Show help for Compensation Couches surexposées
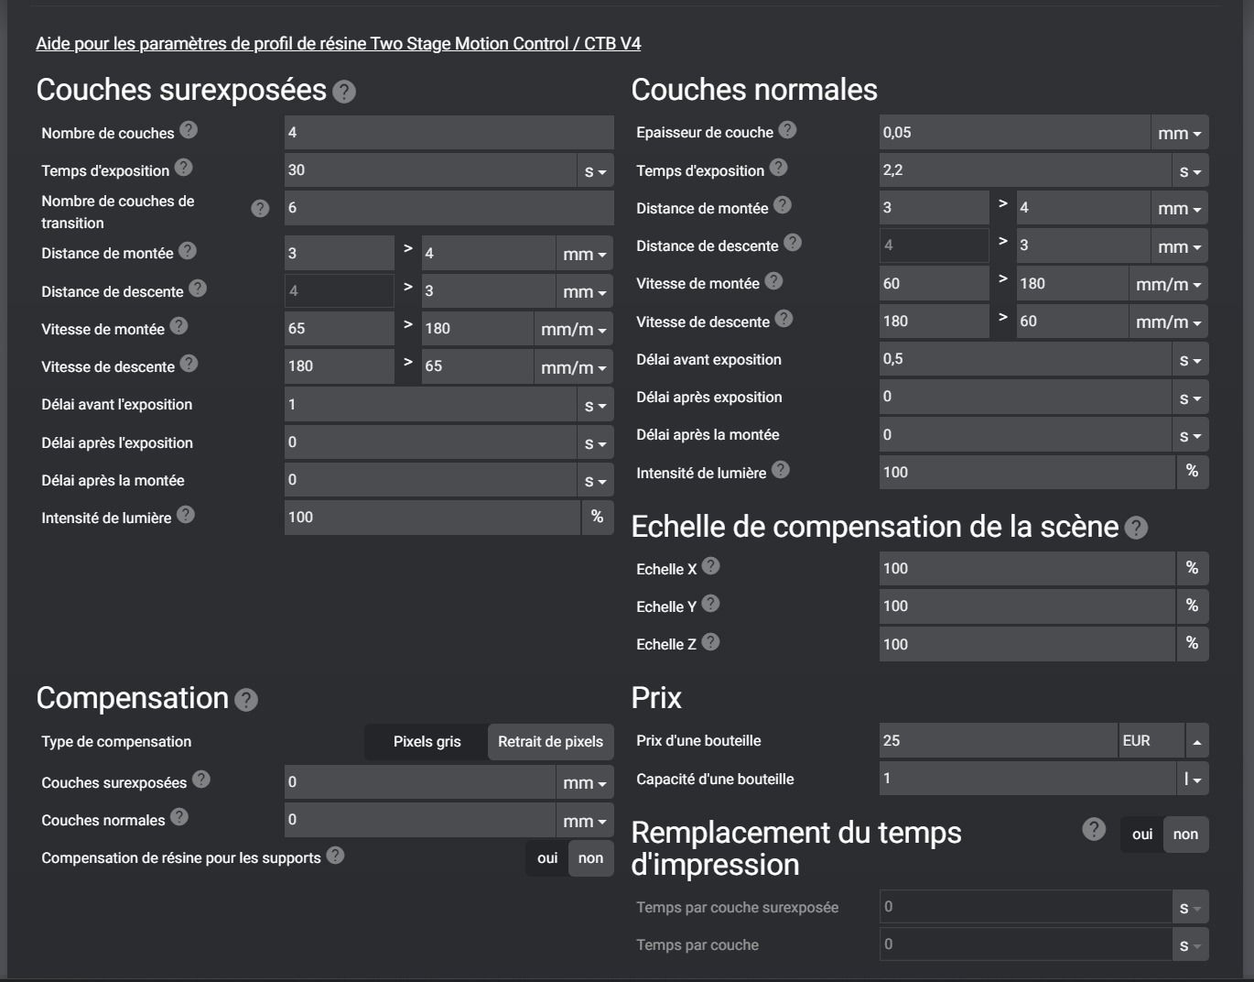Screen dimensions: 1254x982 (201, 780)
